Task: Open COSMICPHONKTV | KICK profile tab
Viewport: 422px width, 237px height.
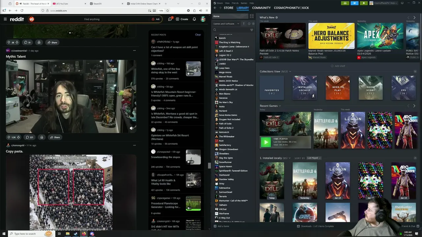Action: tap(291, 8)
